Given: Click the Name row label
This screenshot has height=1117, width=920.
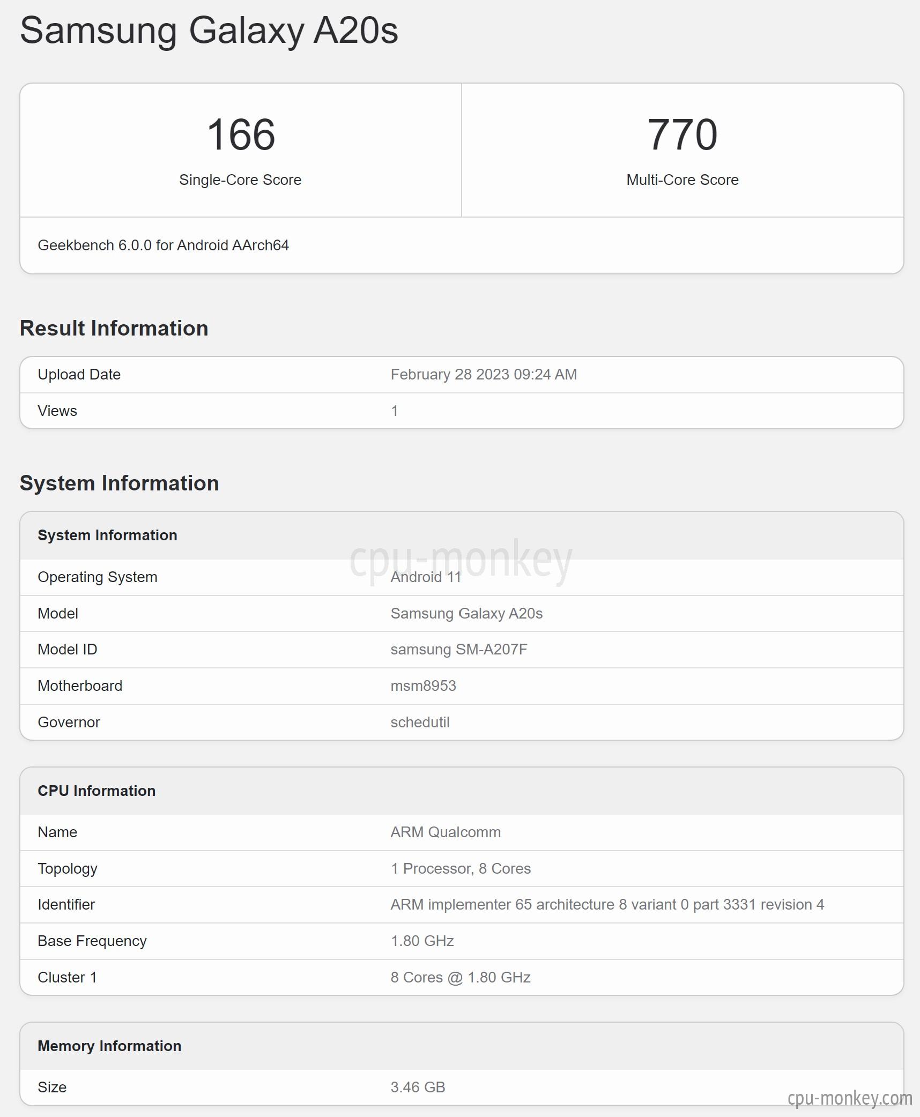Looking at the screenshot, I should (x=57, y=832).
